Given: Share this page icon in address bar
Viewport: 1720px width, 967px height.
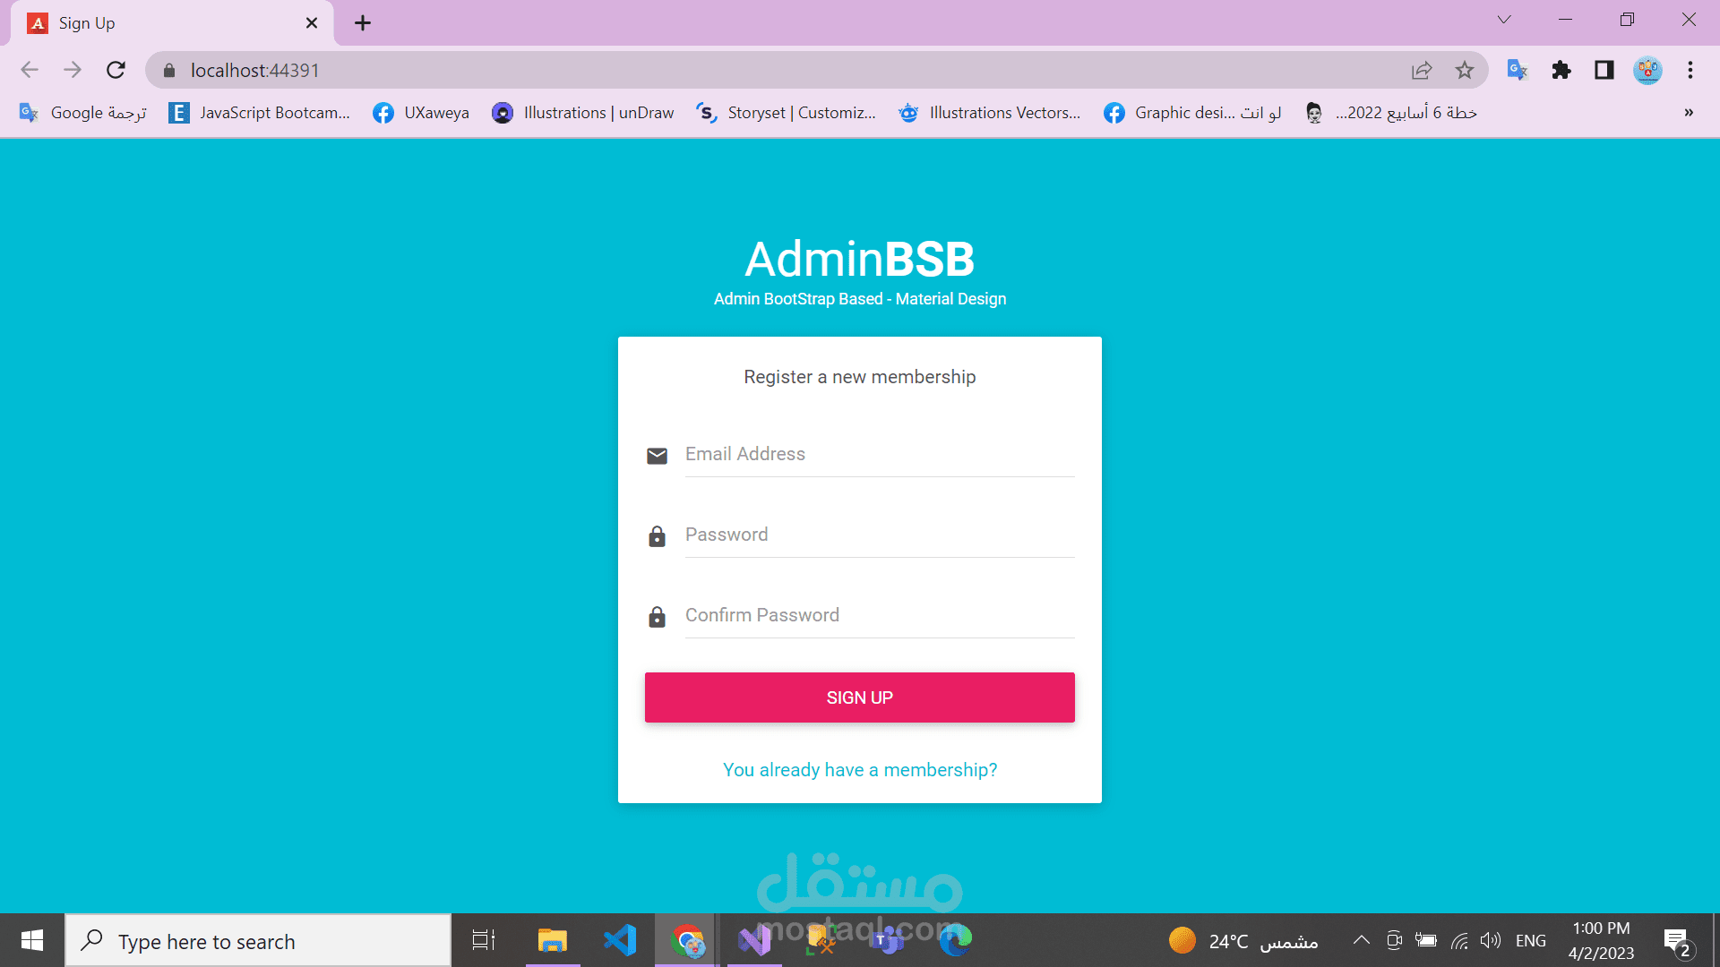Looking at the screenshot, I should (1422, 70).
